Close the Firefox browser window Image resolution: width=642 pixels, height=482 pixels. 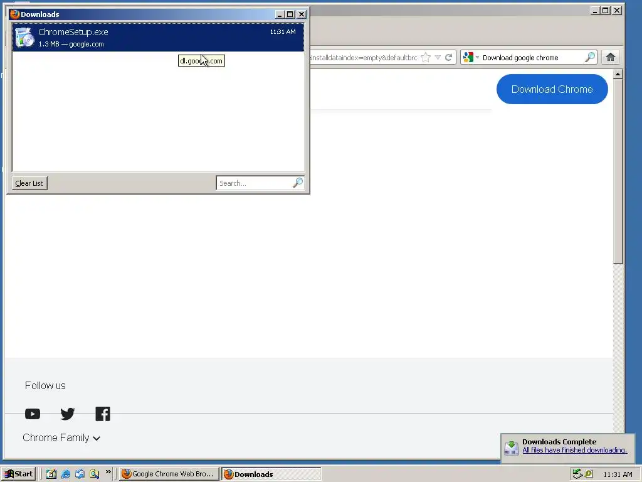(x=617, y=11)
